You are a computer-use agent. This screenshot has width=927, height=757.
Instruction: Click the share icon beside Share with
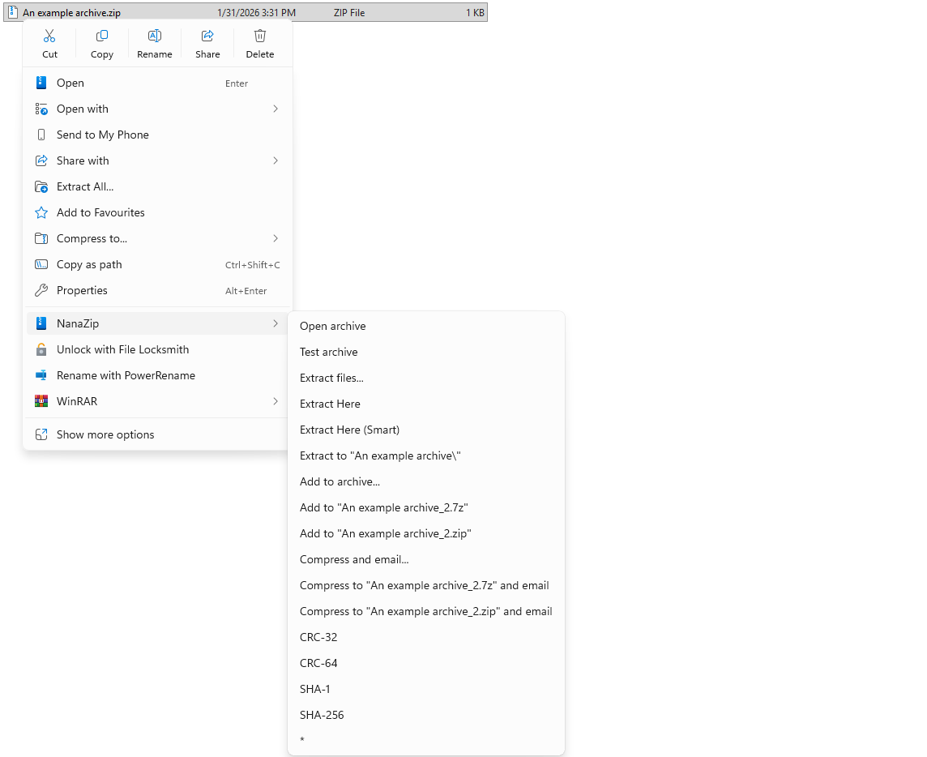[x=41, y=160]
